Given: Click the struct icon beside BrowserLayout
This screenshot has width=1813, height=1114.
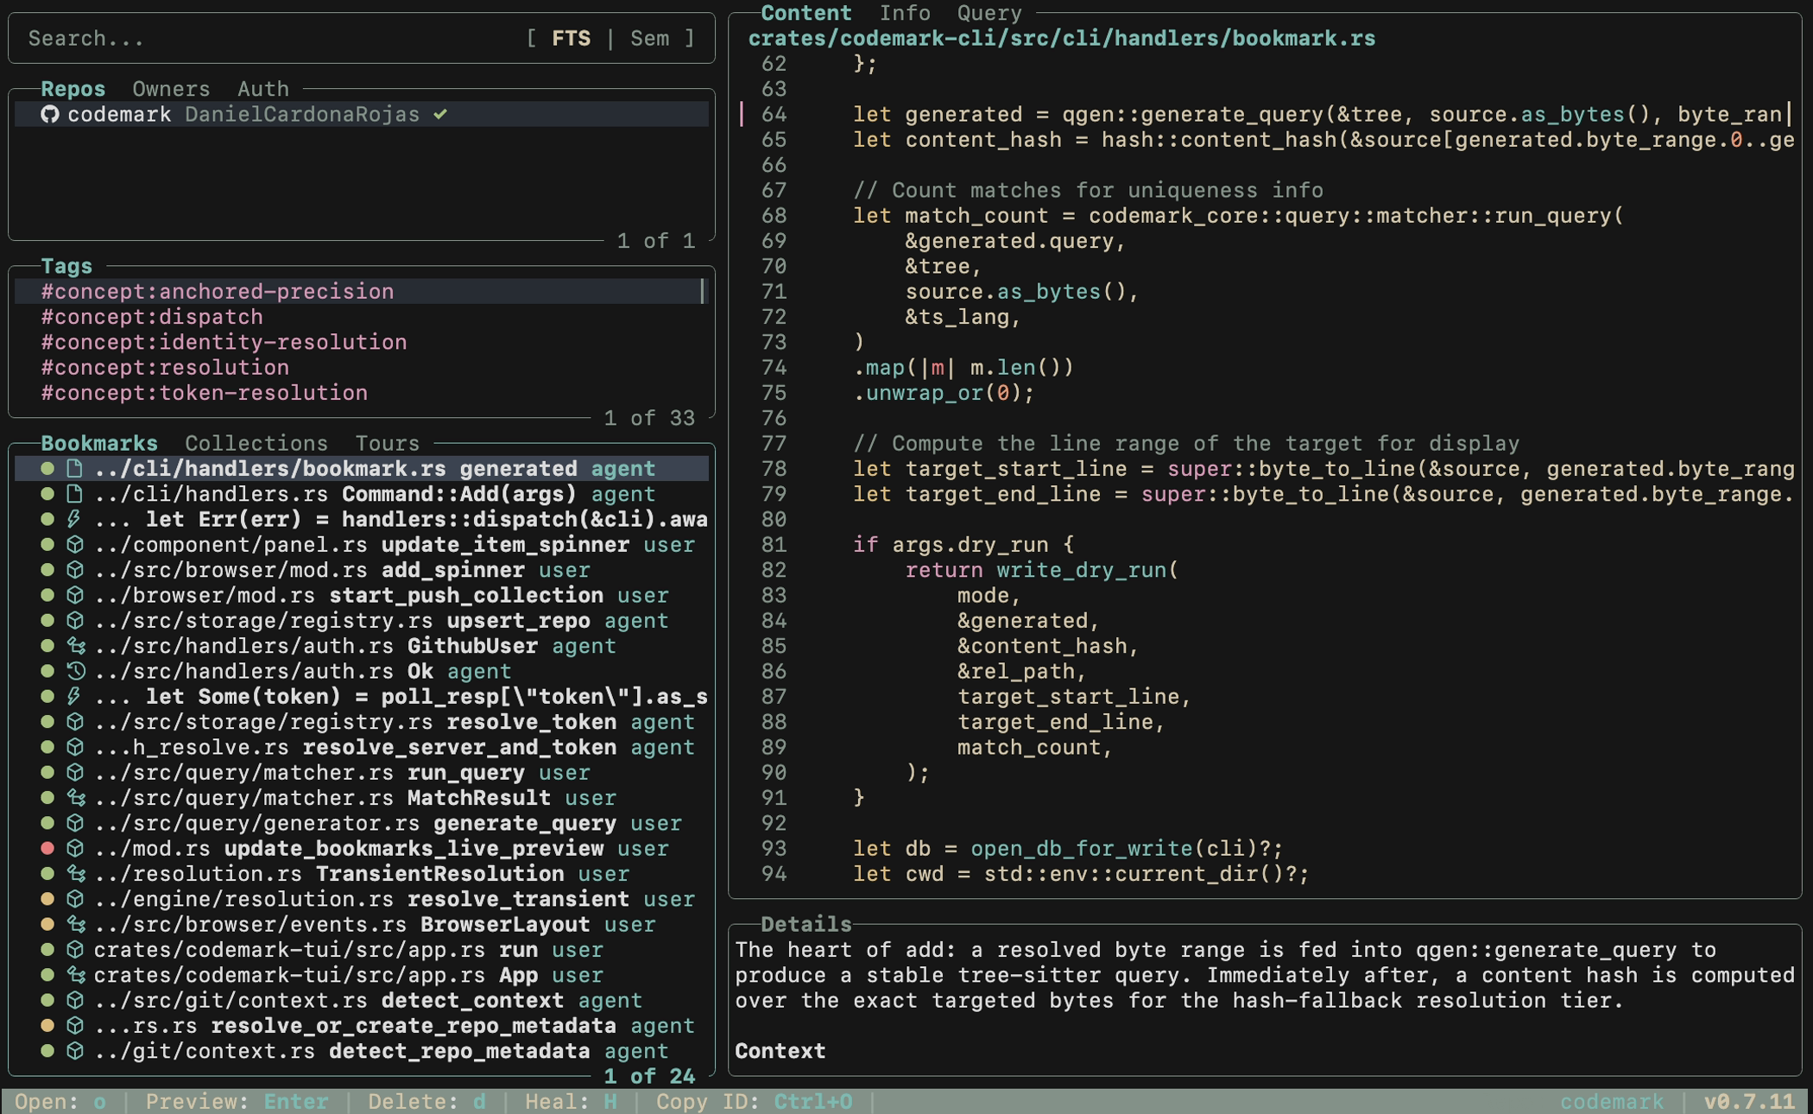Looking at the screenshot, I should 76,924.
